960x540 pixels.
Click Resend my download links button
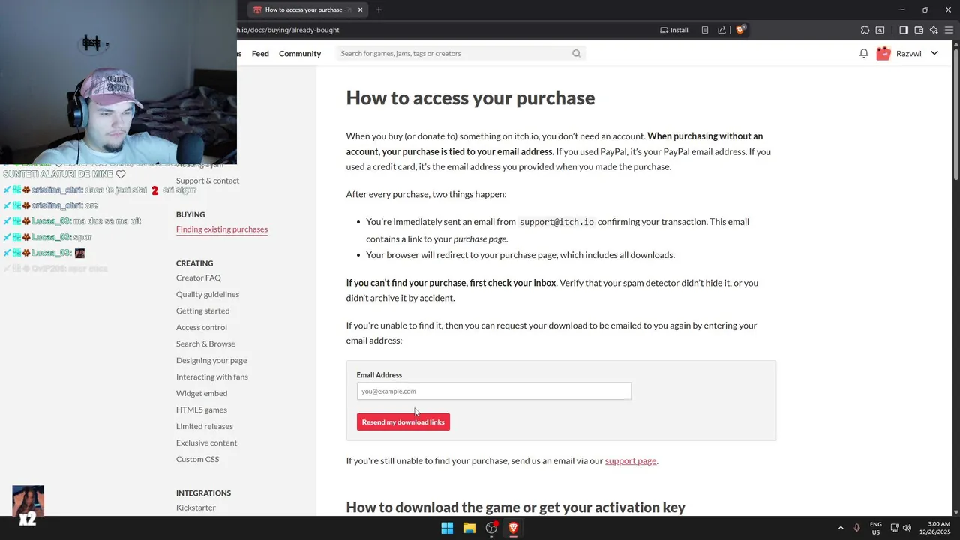tap(403, 421)
